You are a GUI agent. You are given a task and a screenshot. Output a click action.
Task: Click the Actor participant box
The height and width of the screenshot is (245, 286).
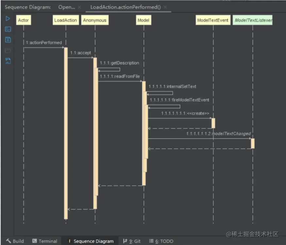point(24,20)
